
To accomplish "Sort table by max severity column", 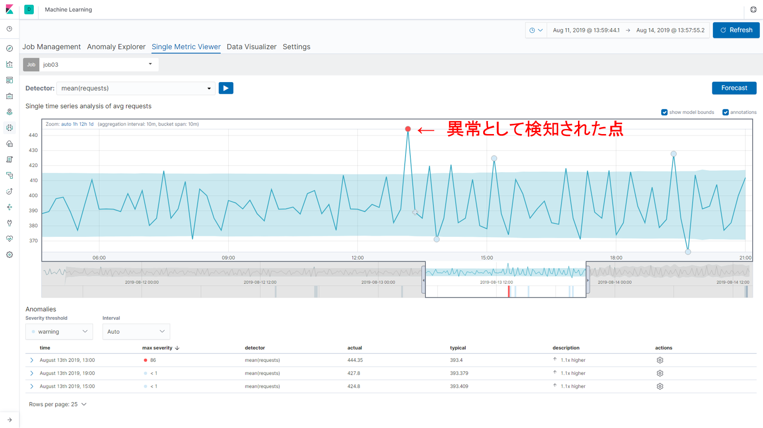I will click(161, 348).
